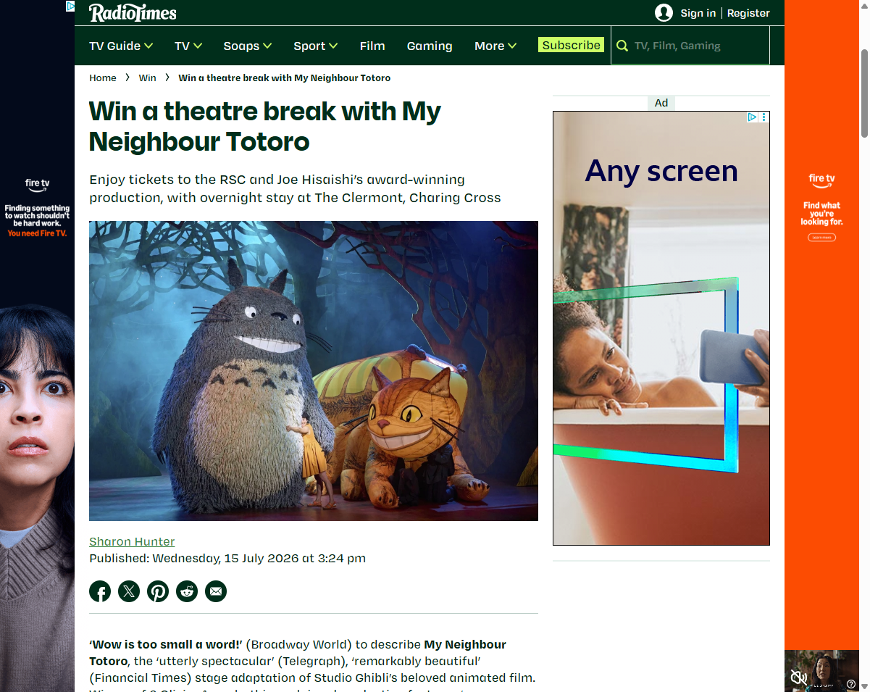This screenshot has height=692, width=870.
Task: Click the Totoro stage production image
Action: click(x=314, y=371)
